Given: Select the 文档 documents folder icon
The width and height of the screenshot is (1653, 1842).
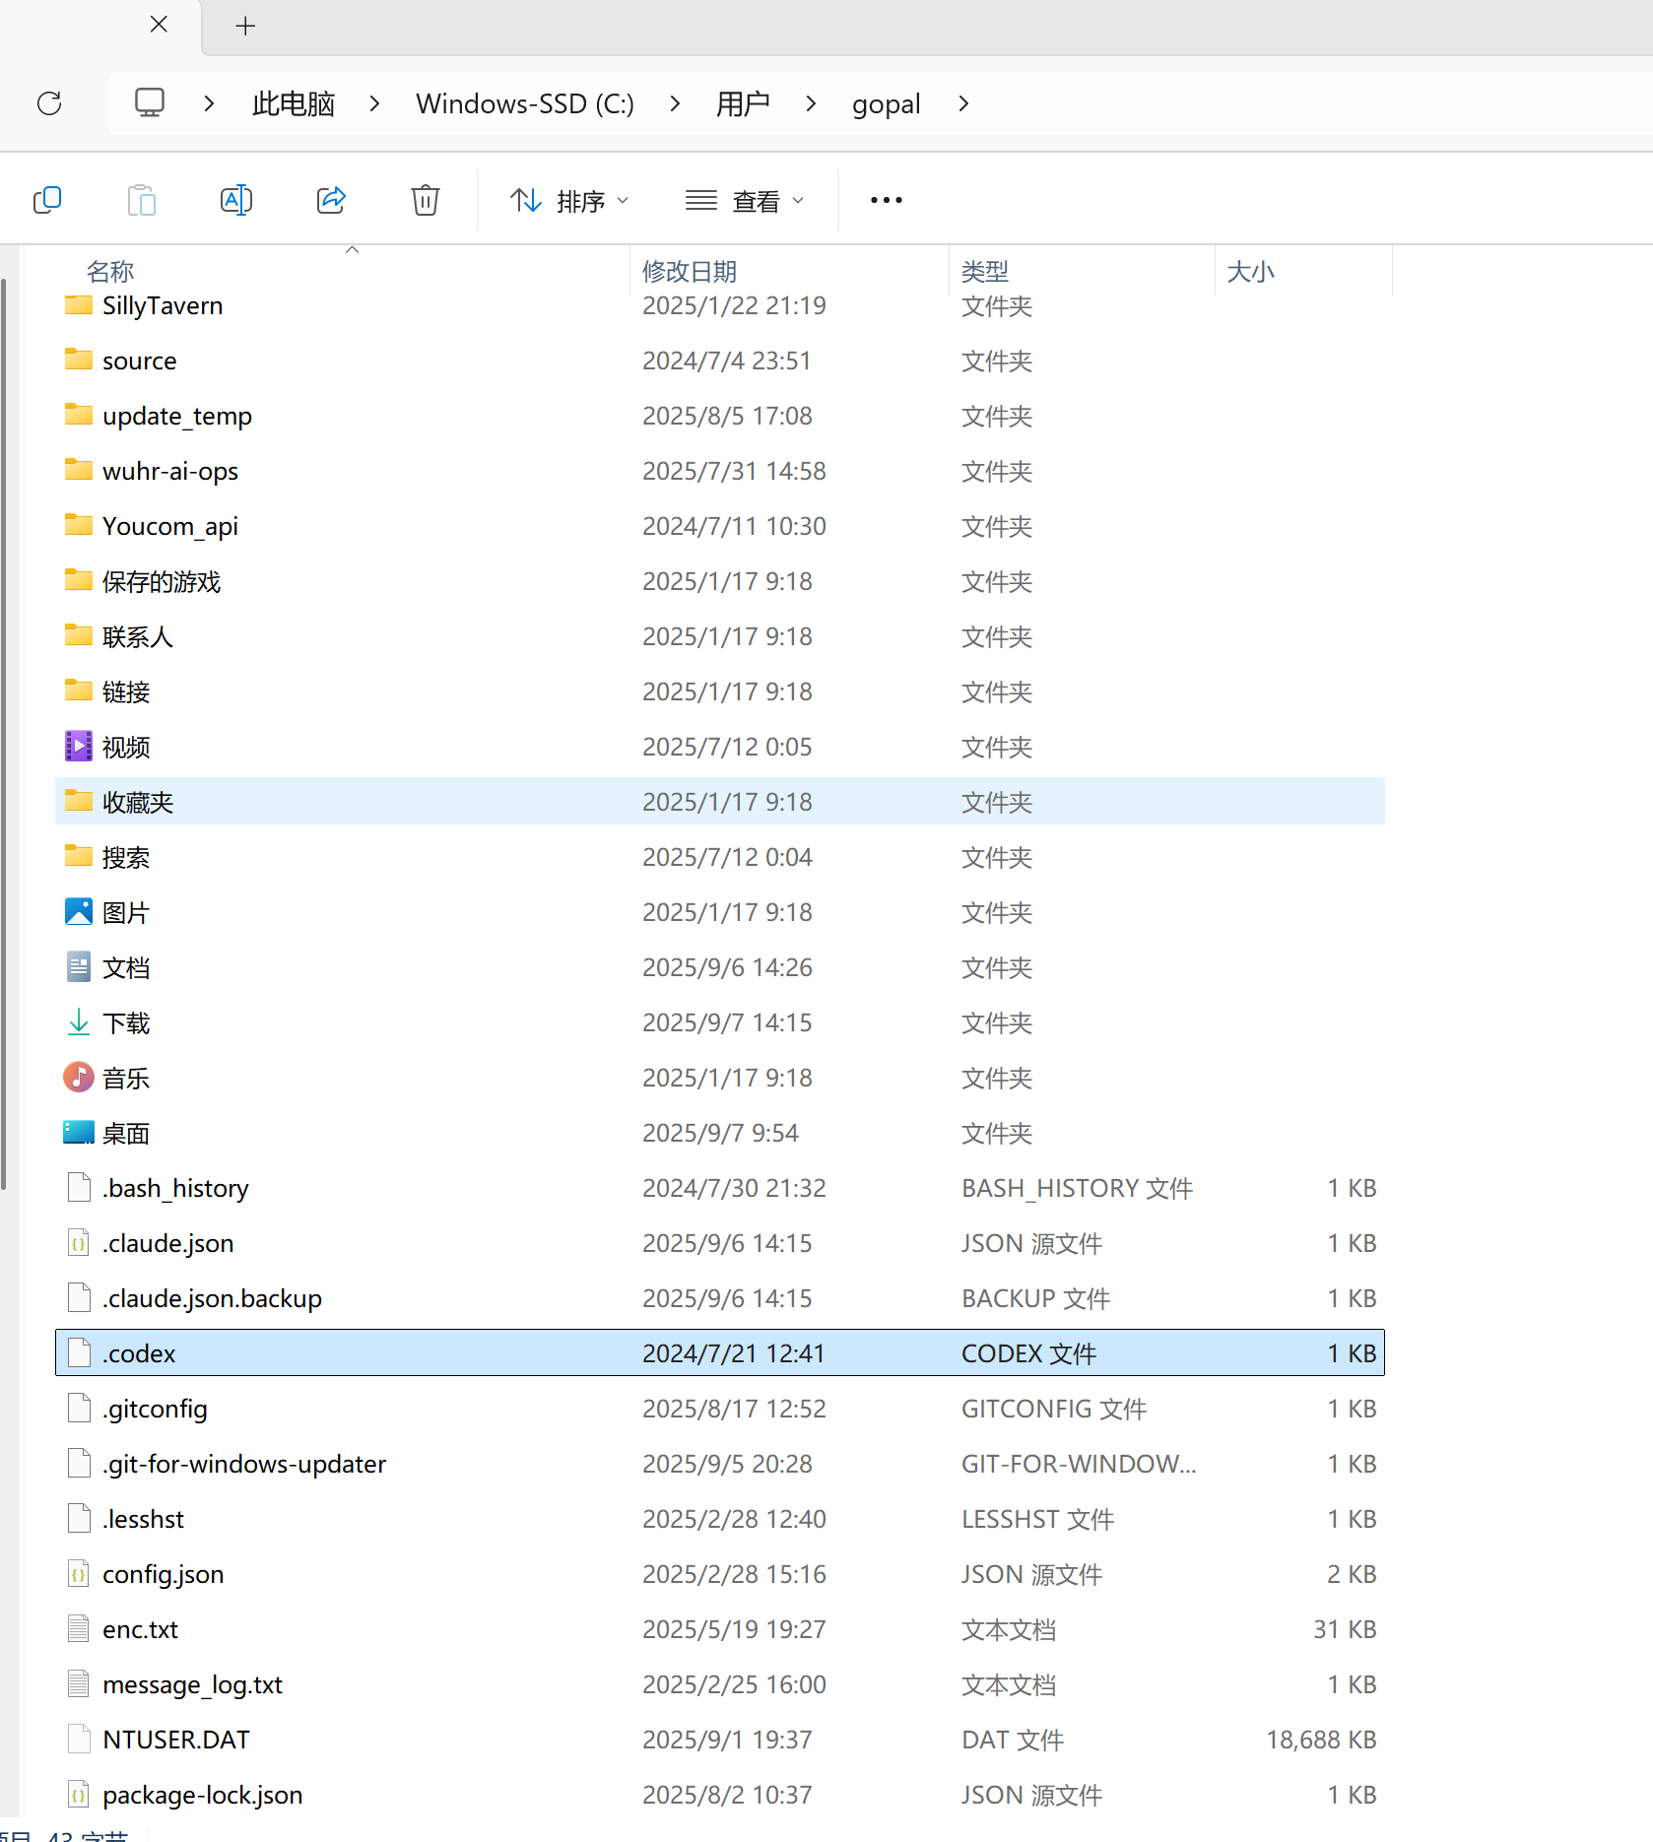Looking at the screenshot, I should click(79, 967).
